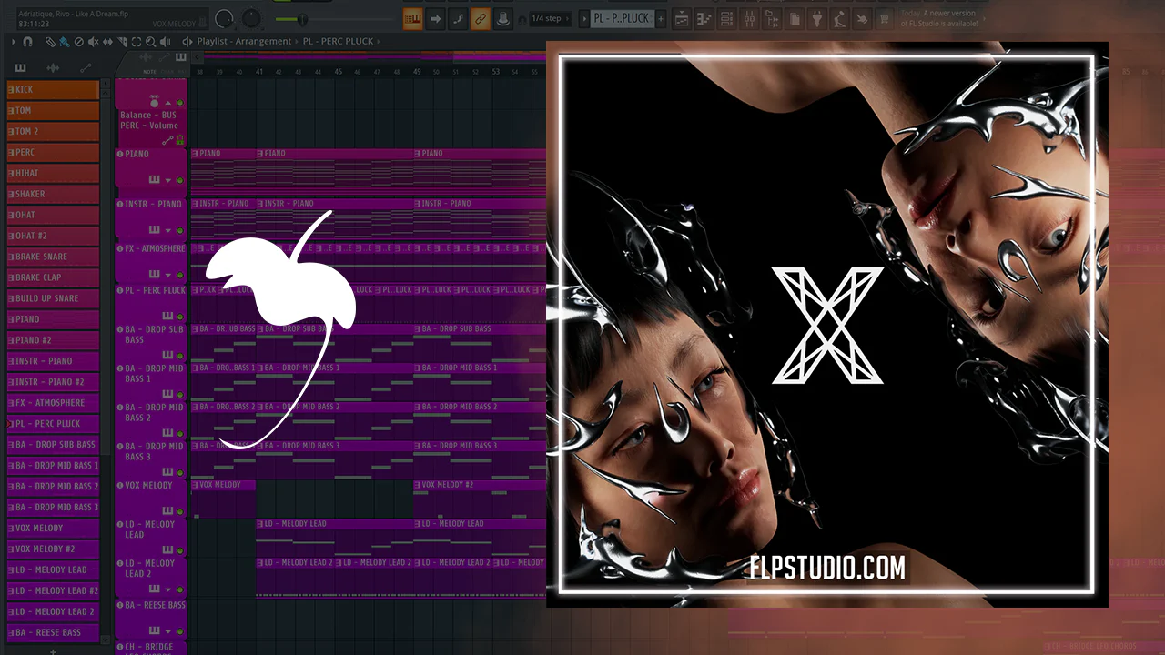Image resolution: width=1165 pixels, height=655 pixels.
Task: Mute the FX - ATMOSPHERE track LED
Action: coord(180,274)
